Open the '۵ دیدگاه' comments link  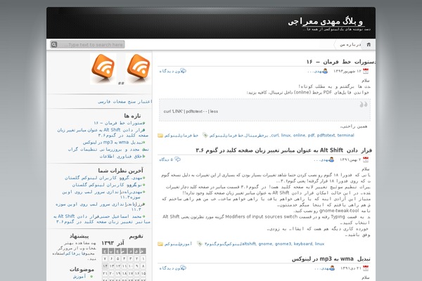(166, 159)
